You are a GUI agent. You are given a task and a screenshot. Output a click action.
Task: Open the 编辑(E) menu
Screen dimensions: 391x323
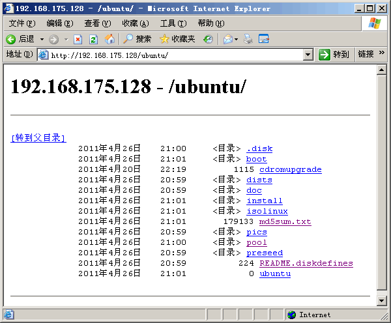[60, 23]
